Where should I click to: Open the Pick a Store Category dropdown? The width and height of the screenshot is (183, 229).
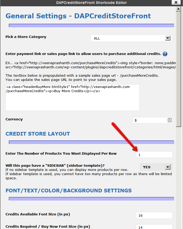[x=131, y=38]
